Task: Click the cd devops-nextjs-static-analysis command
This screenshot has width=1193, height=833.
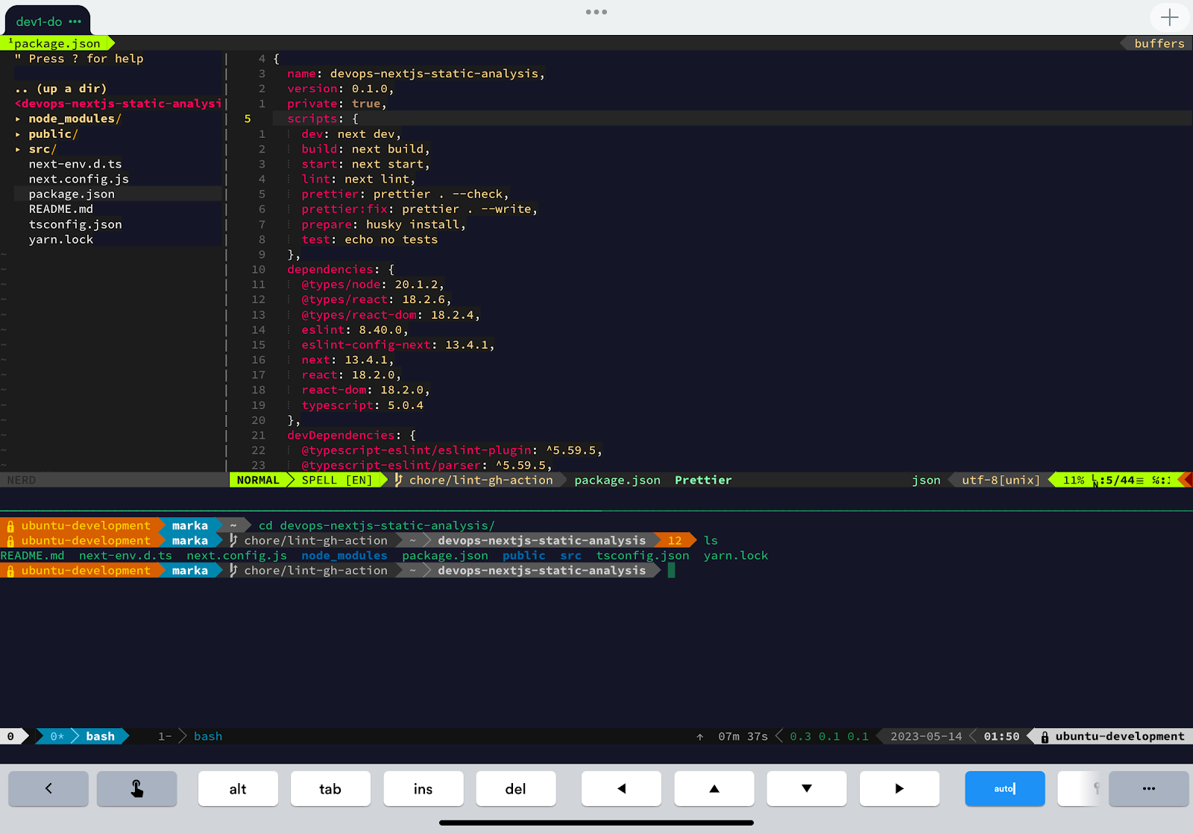Action: point(377,525)
